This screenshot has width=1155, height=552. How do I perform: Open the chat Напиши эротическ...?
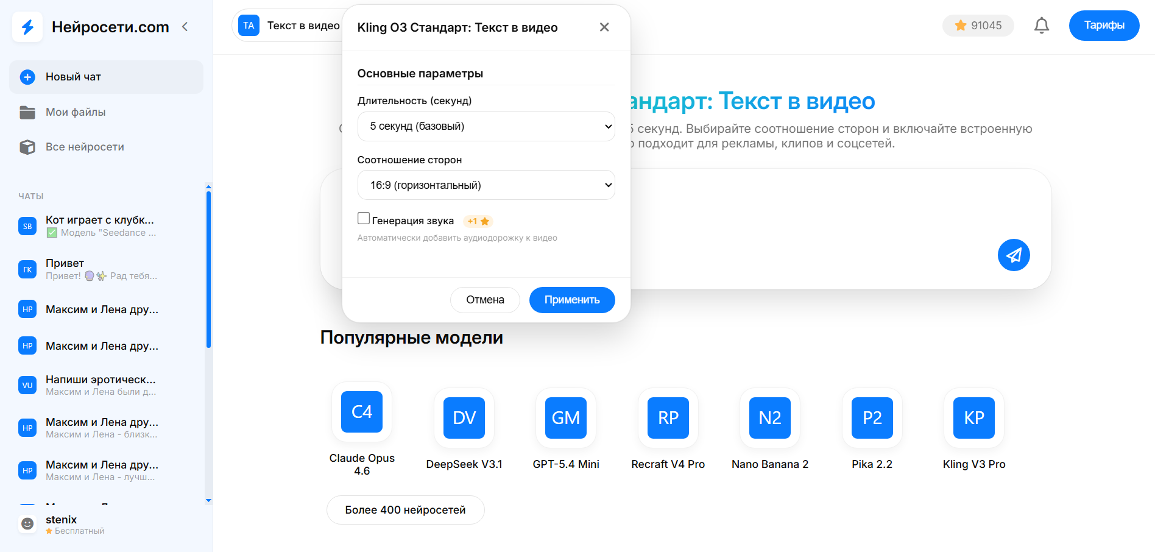[x=107, y=385]
